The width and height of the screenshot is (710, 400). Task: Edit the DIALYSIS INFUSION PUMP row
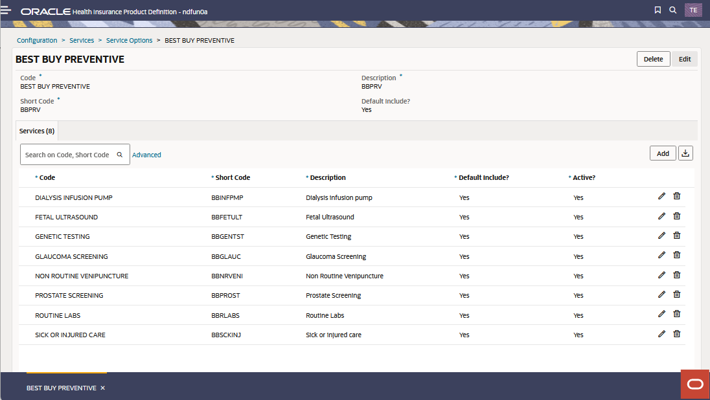point(661,195)
